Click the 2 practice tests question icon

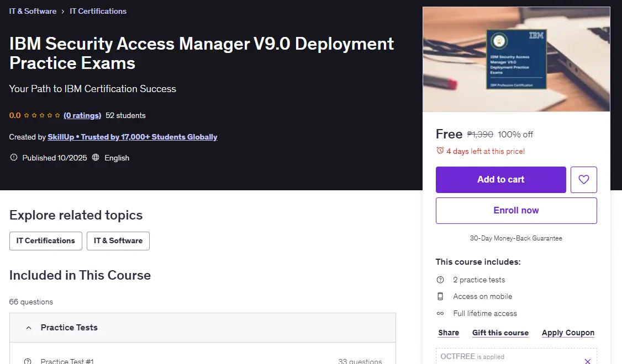click(x=440, y=280)
